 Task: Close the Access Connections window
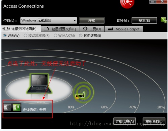[x=162, y=2]
